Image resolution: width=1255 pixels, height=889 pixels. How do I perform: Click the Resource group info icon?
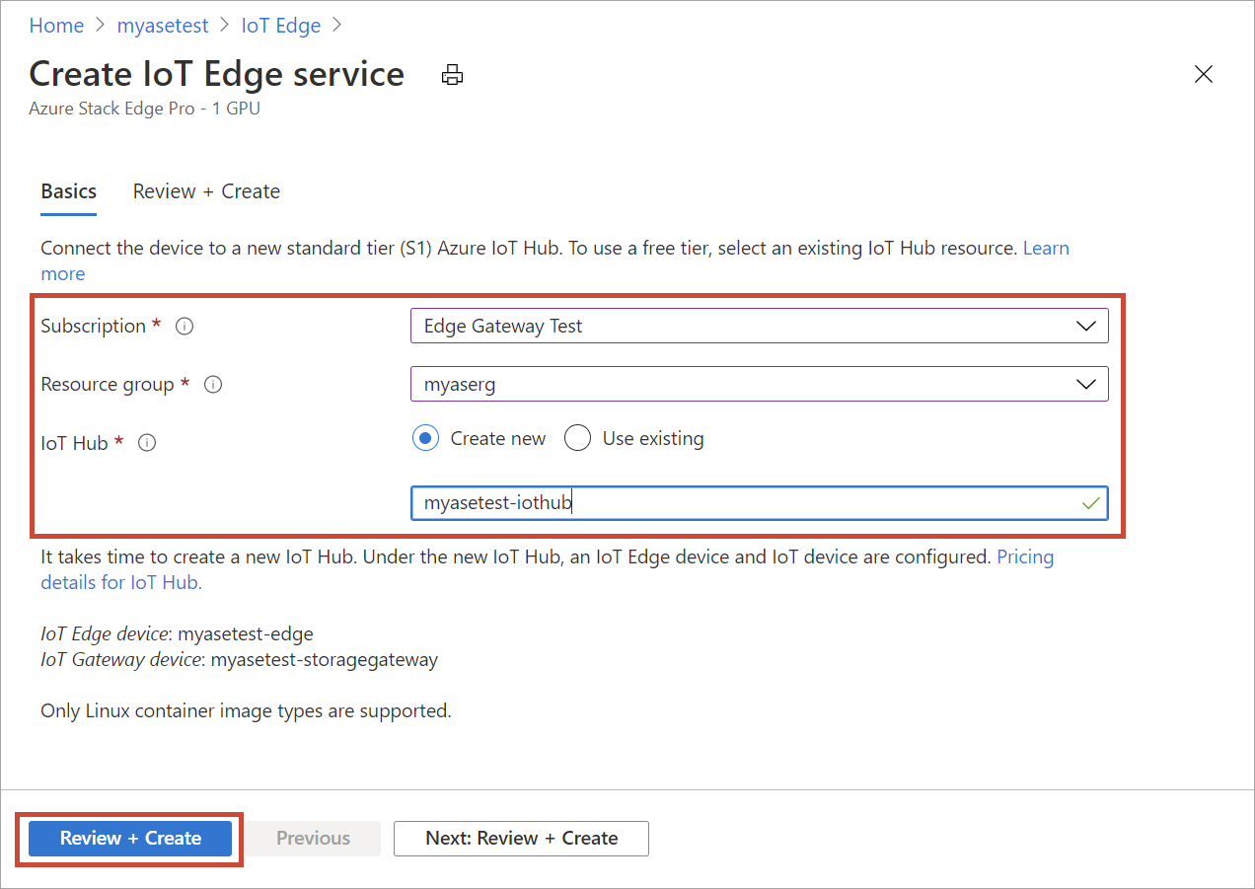point(212,385)
